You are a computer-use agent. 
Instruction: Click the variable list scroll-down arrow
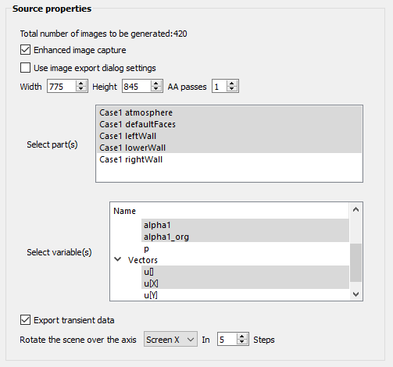pyautogui.click(x=355, y=294)
